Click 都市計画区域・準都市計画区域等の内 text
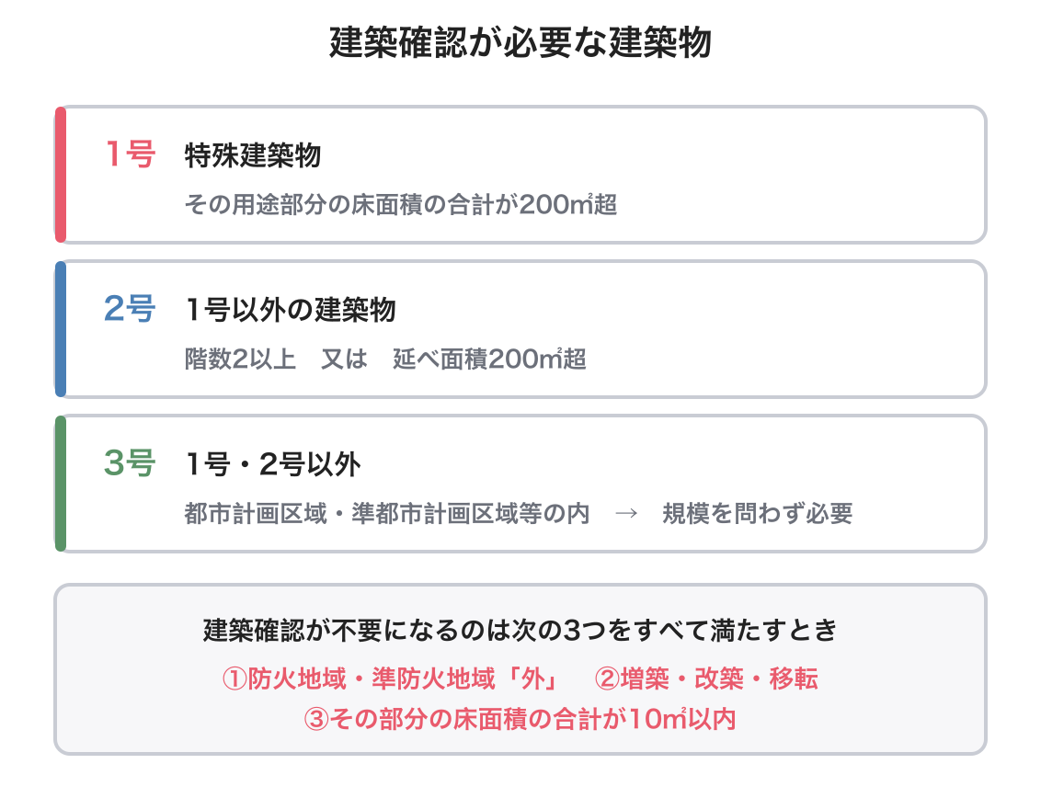 387,514
